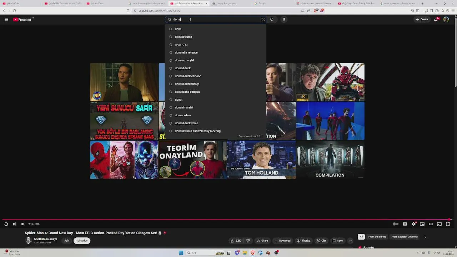Open the Scottish Journeys channel avatar
Viewport: 457px width, 257px height.
pos(29,241)
